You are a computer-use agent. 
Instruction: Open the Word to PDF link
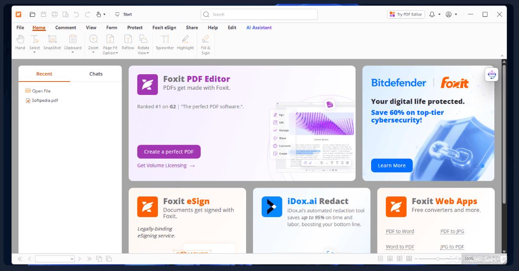click(x=400, y=247)
